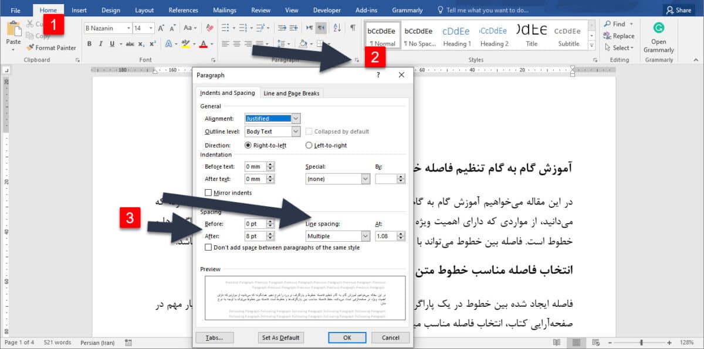Image resolution: width=704 pixels, height=349 pixels.
Task: Open the Insert ribbon tab
Action: point(79,10)
